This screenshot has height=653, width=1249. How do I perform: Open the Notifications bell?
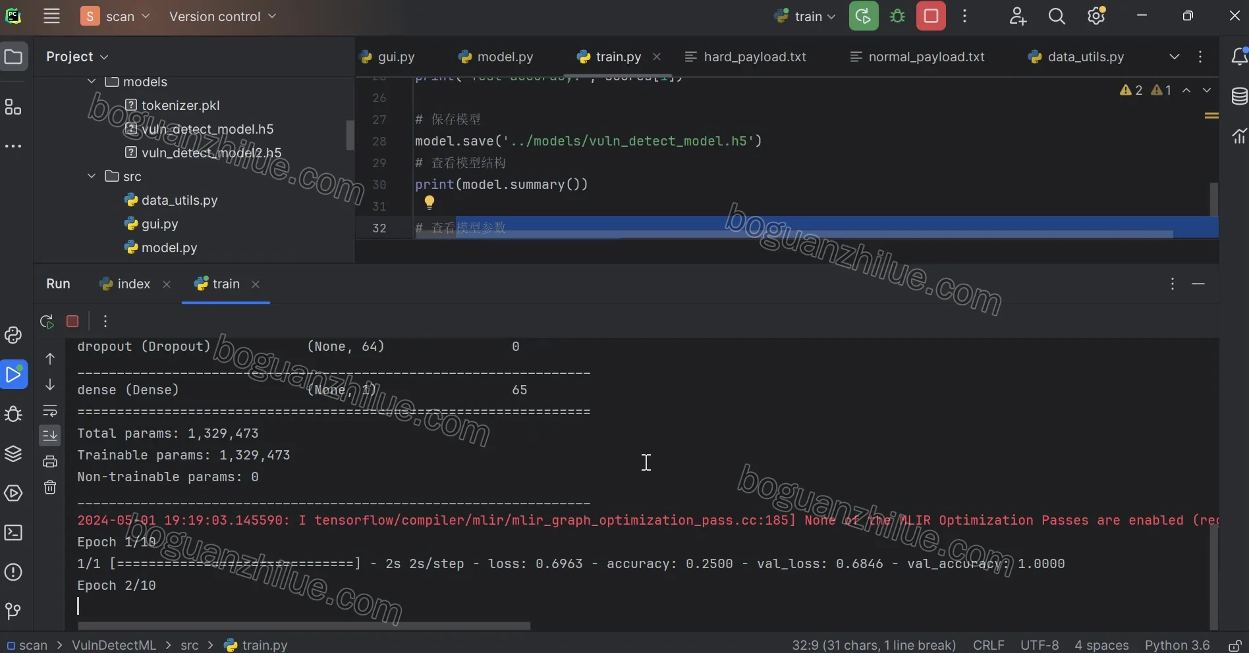point(1239,57)
